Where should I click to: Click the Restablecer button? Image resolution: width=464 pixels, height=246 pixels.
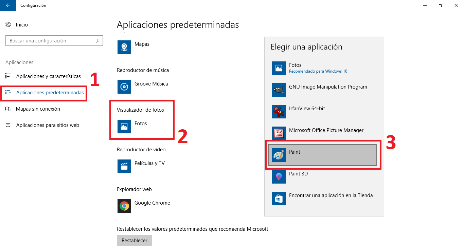pos(135,240)
